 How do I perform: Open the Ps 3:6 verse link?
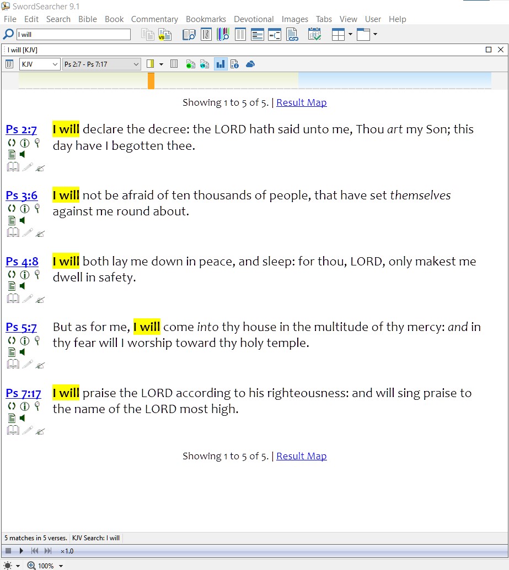point(22,195)
